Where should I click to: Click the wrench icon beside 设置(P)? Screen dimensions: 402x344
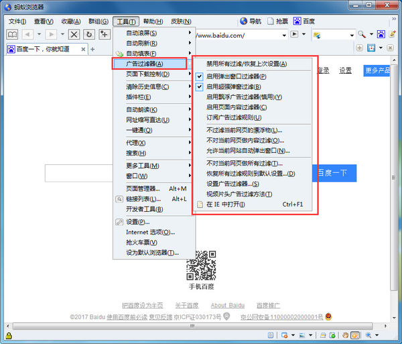(119, 222)
